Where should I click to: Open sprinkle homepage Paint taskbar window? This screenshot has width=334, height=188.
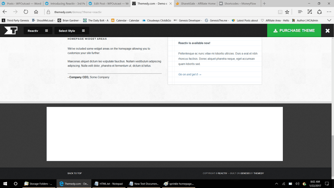click(179, 184)
